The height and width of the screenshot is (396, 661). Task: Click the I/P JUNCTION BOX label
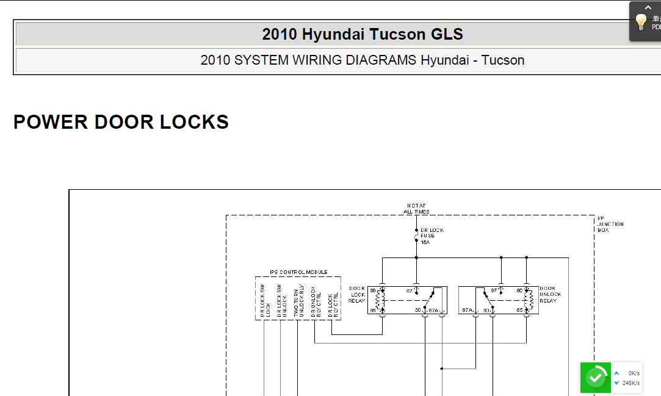click(610, 224)
